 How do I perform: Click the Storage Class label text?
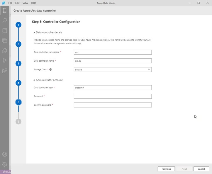pos(40,69)
